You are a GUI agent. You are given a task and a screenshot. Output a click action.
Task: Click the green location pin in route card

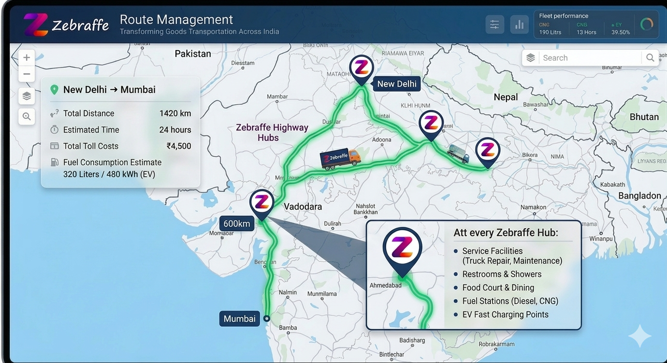click(x=54, y=90)
